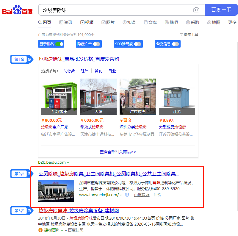Click the ¥8.89万 price

pyautogui.click(x=167, y=121)
